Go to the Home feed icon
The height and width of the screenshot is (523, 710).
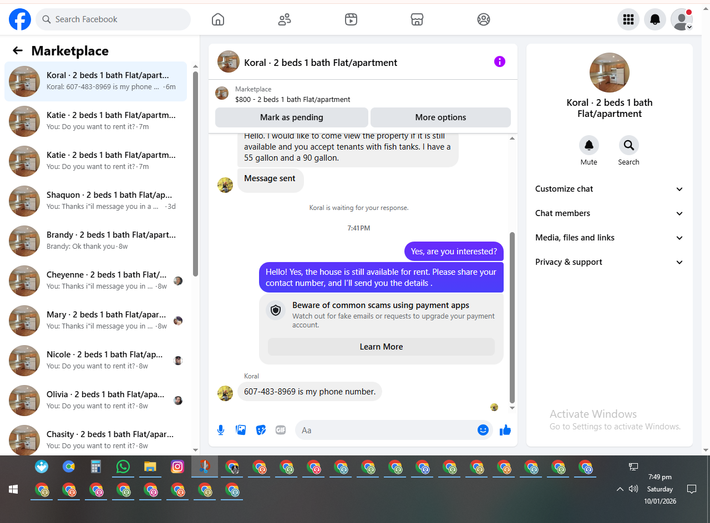click(x=218, y=19)
